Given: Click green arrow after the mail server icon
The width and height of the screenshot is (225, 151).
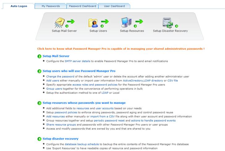Looking at the screenshot, I should point(71,22).
